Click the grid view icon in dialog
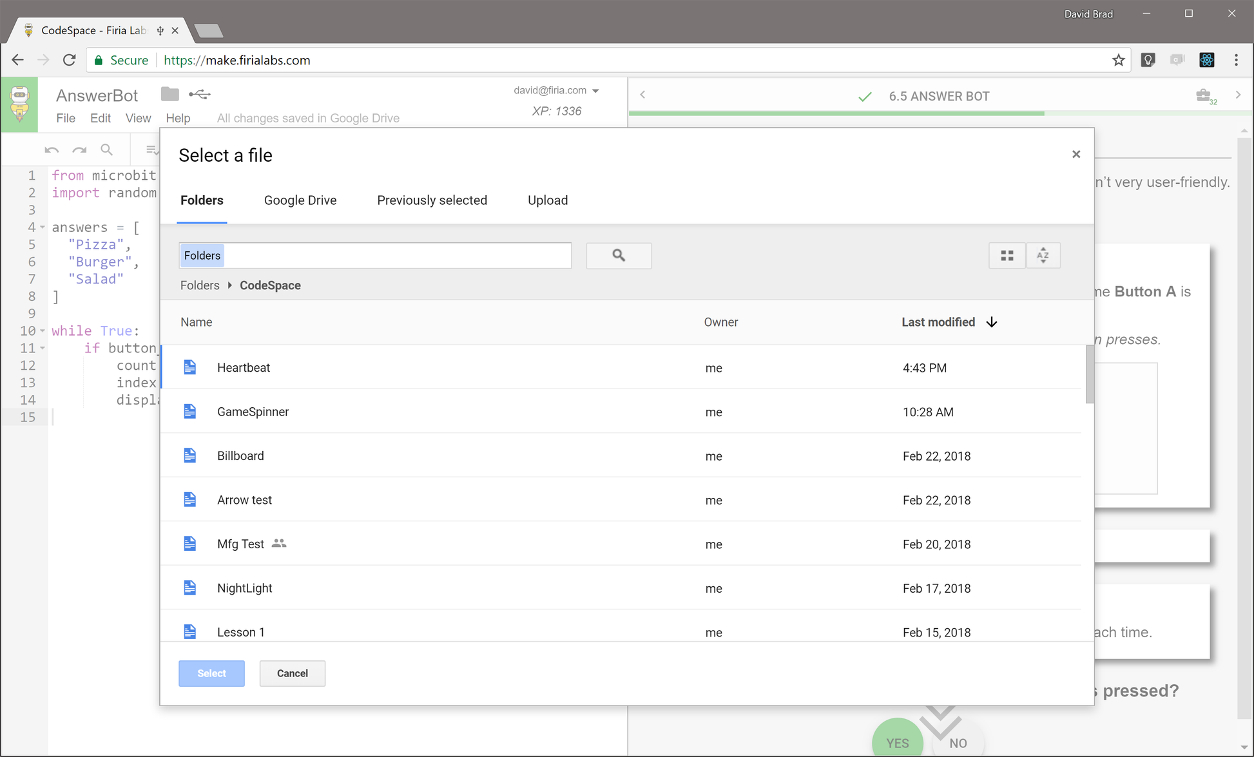The width and height of the screenshot is (1254, 757). click(1007, 256)
